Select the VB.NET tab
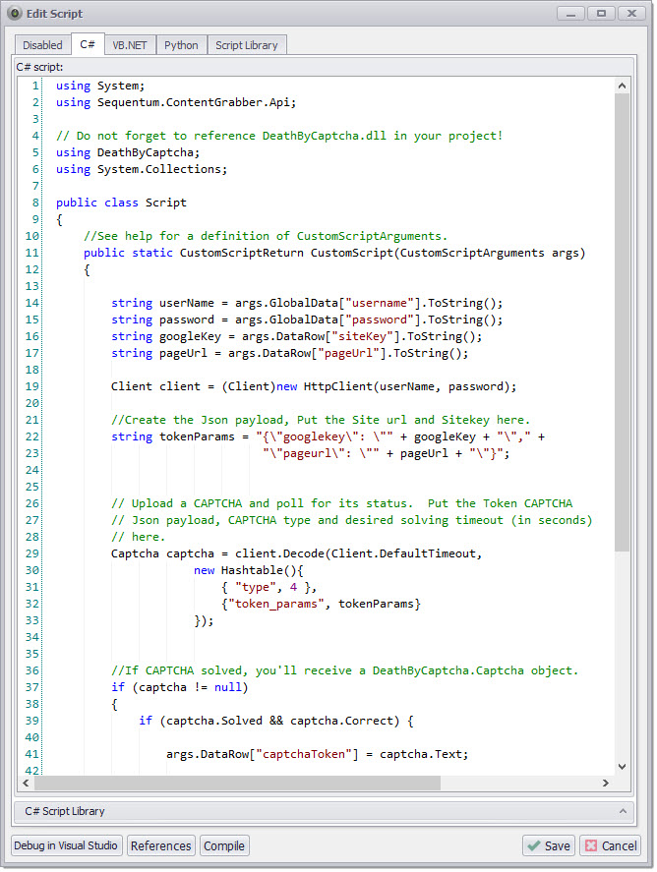657x872 pixels. click(x=130, y=45)
